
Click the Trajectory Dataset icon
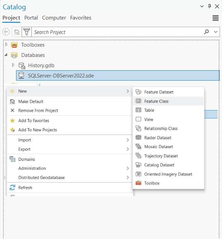[x=139, y=156]
